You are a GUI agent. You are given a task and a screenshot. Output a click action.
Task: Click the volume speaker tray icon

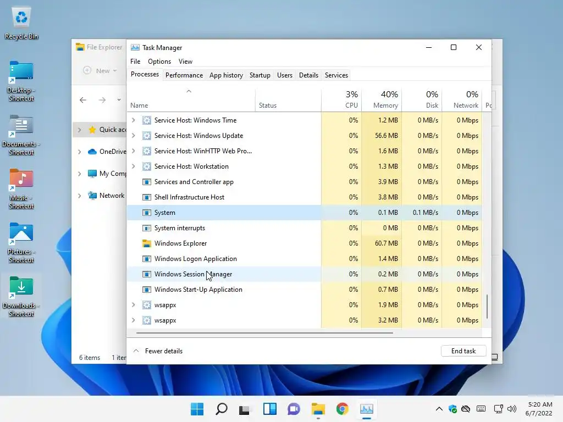(512, 409)
